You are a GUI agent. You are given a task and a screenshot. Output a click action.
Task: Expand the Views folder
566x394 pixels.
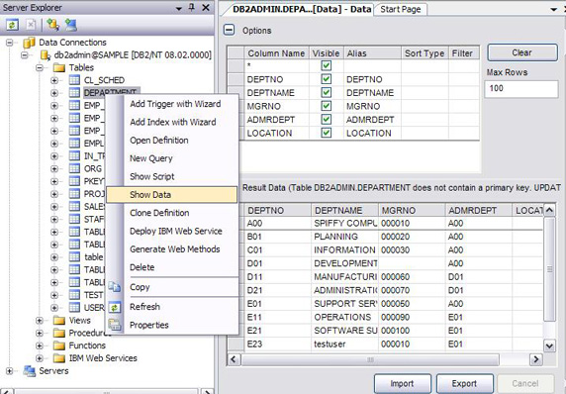click(40, 321)
